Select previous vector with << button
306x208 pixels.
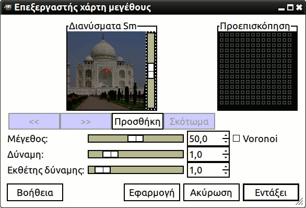click(34, 121)
